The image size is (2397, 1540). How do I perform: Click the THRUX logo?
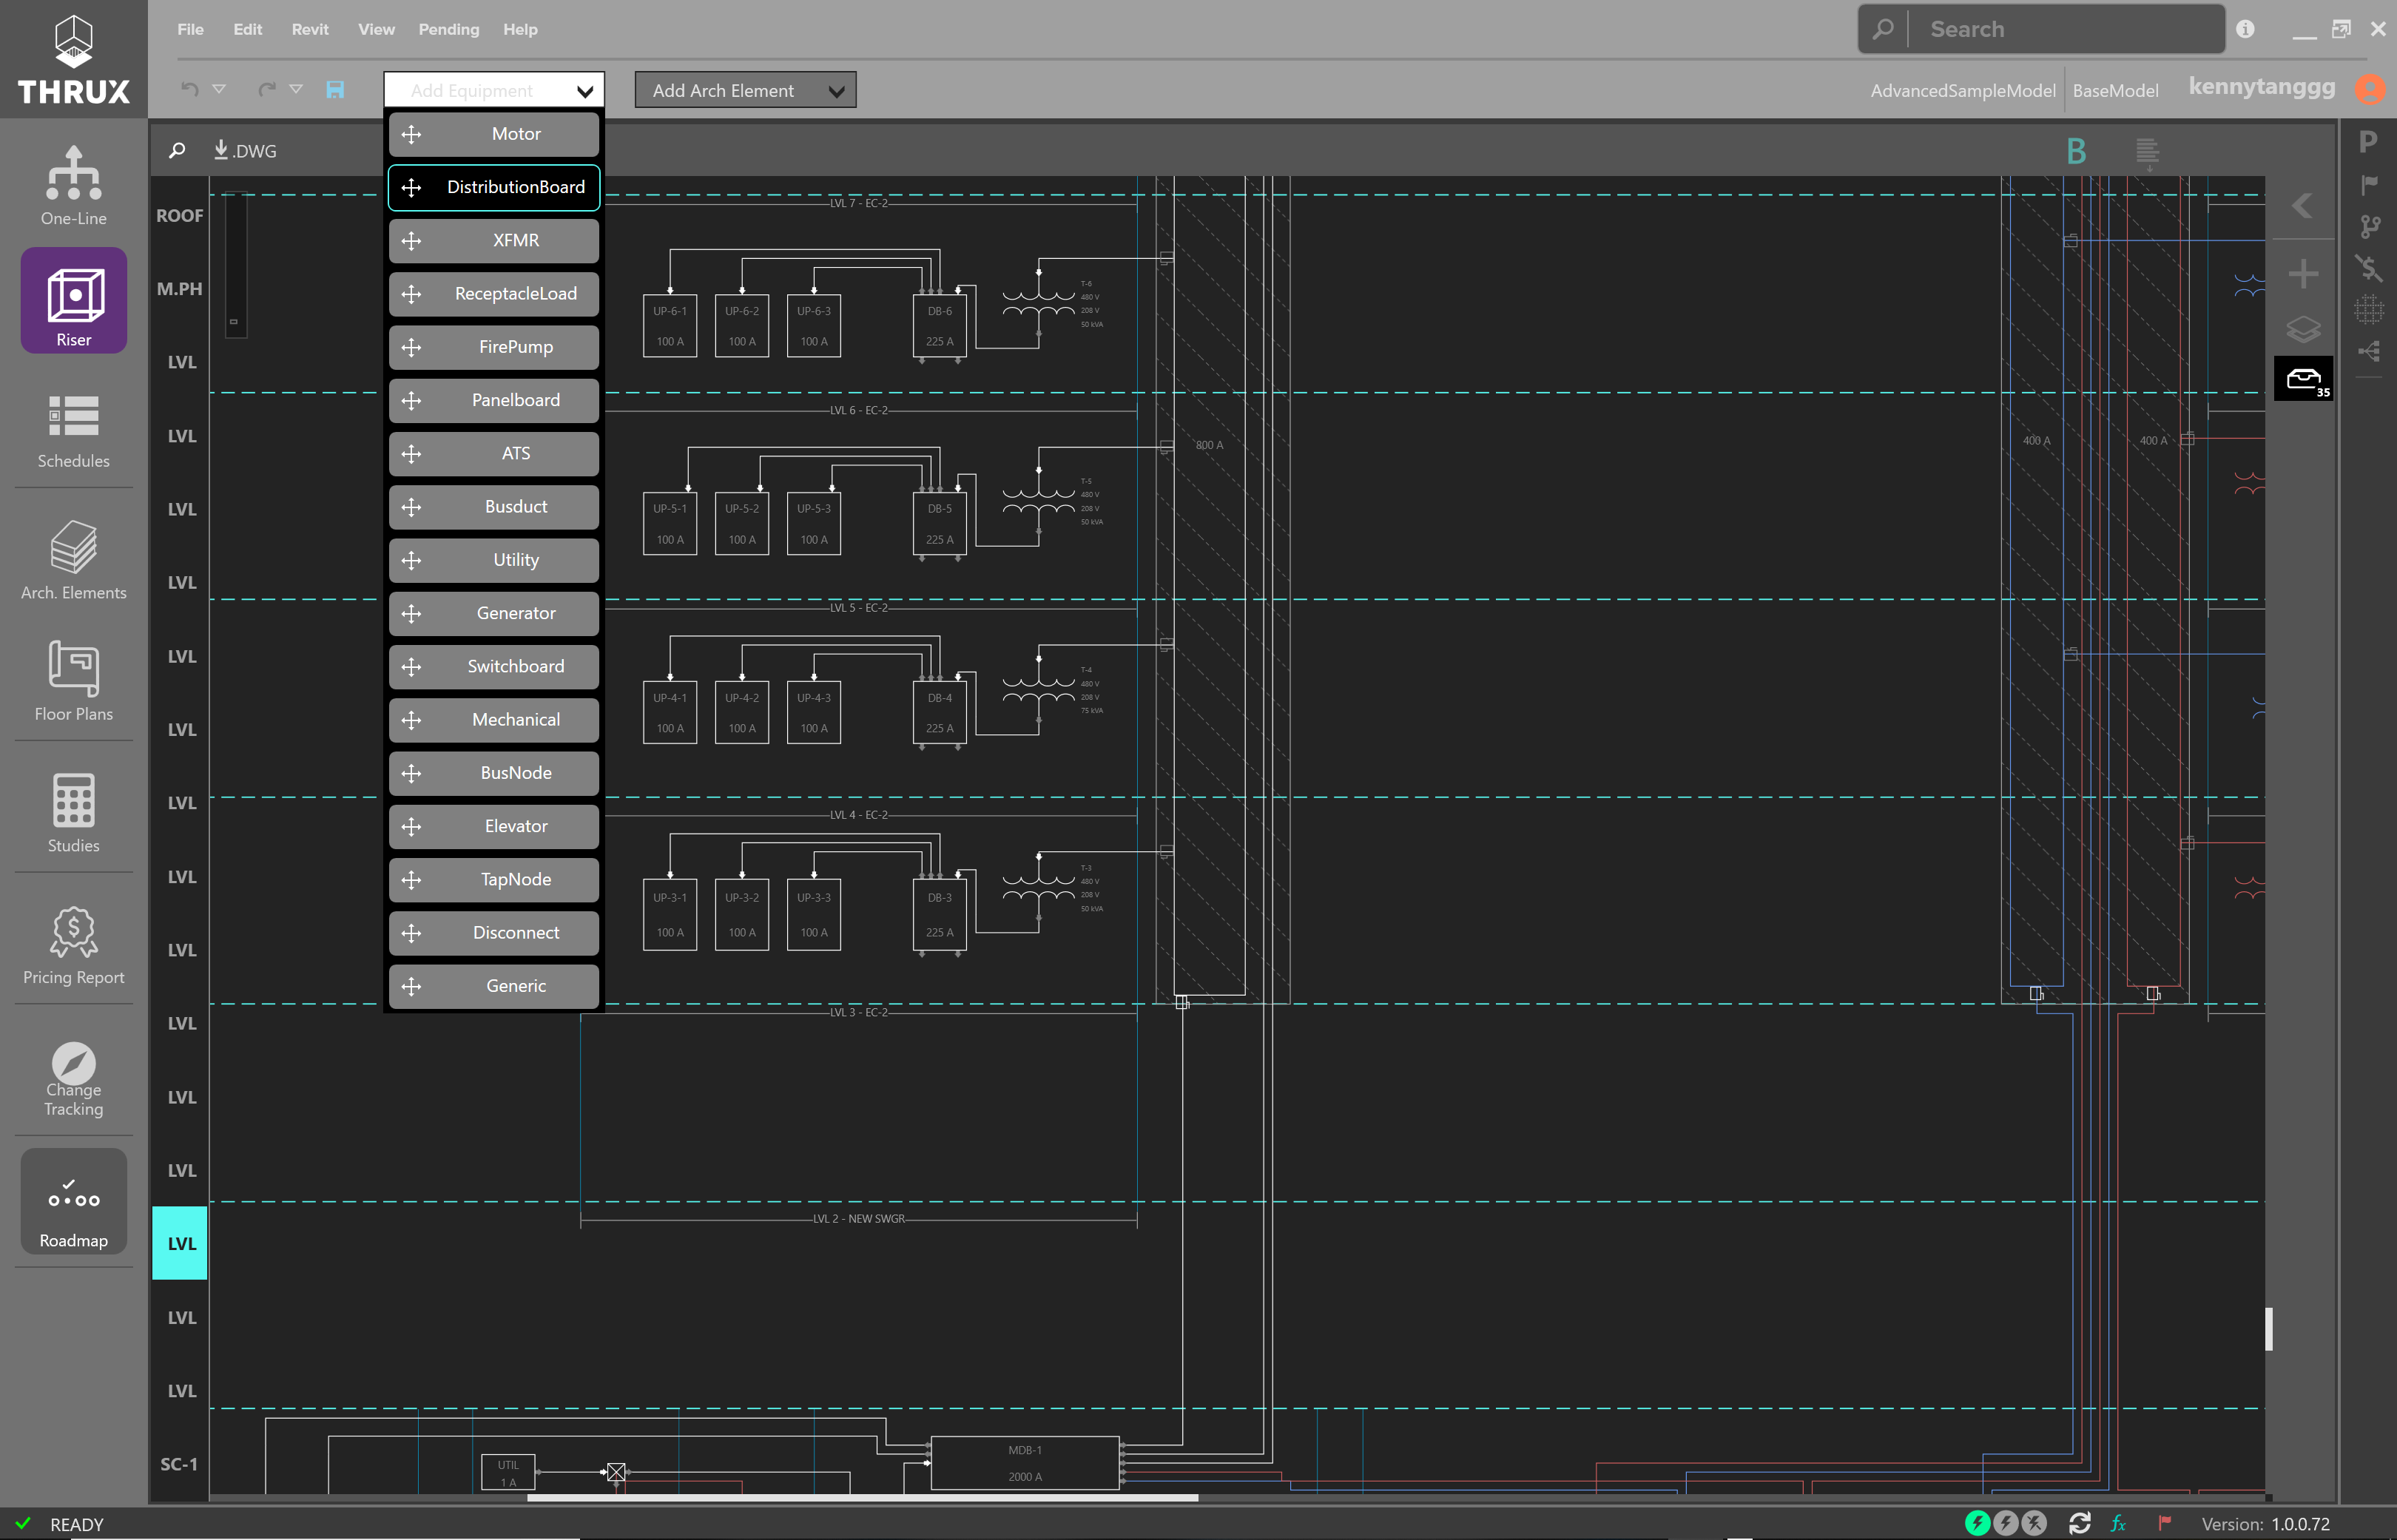pos(74,59)
